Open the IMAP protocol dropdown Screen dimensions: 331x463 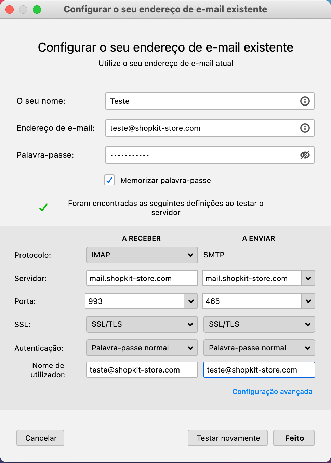pos(142,255)
